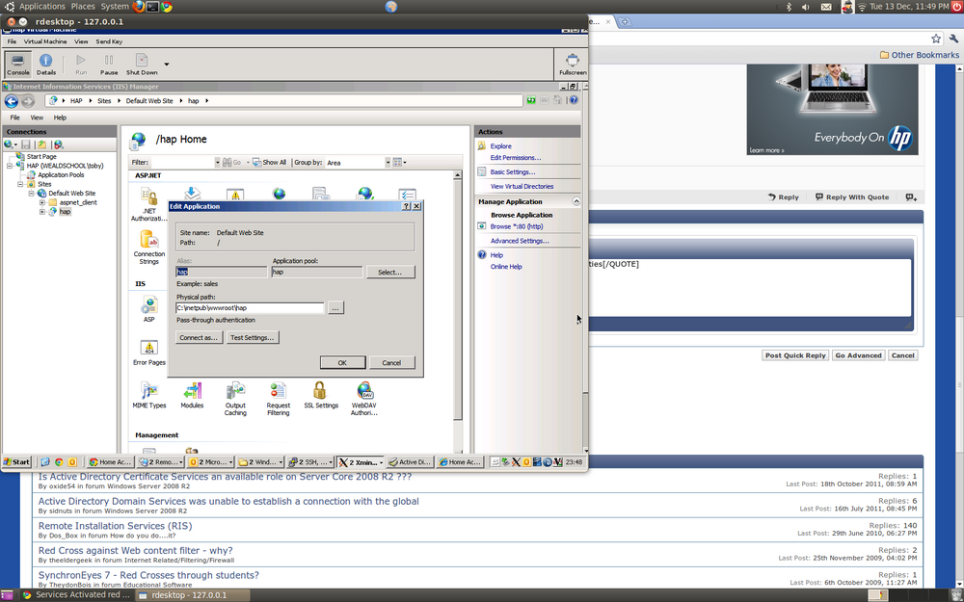The height and width of the screenshot is (602, 964).
Task: Open the Help menu in IIS Manager
Action: pyautogui.click(x=60, y=118)
